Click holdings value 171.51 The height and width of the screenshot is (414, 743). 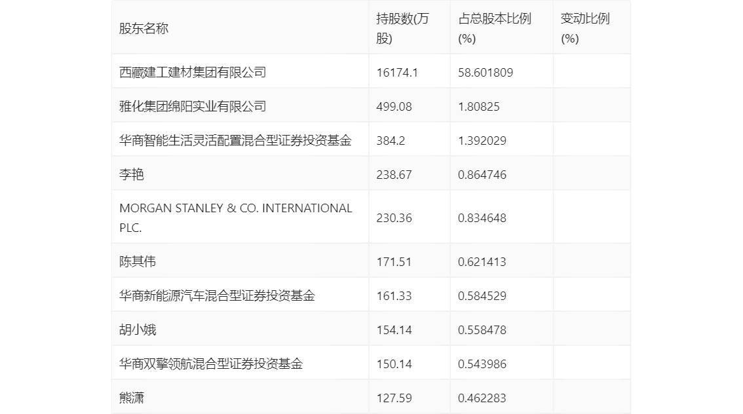point(394,262)
